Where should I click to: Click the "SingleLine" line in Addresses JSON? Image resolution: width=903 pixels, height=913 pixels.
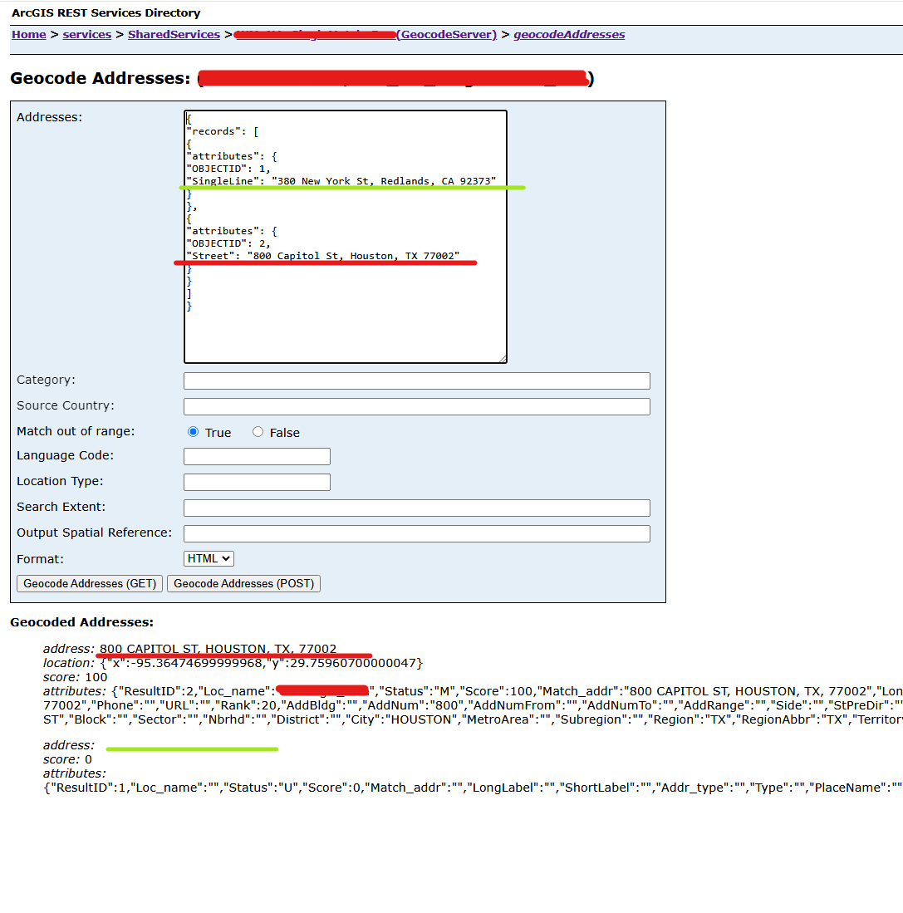pos(341,181)
